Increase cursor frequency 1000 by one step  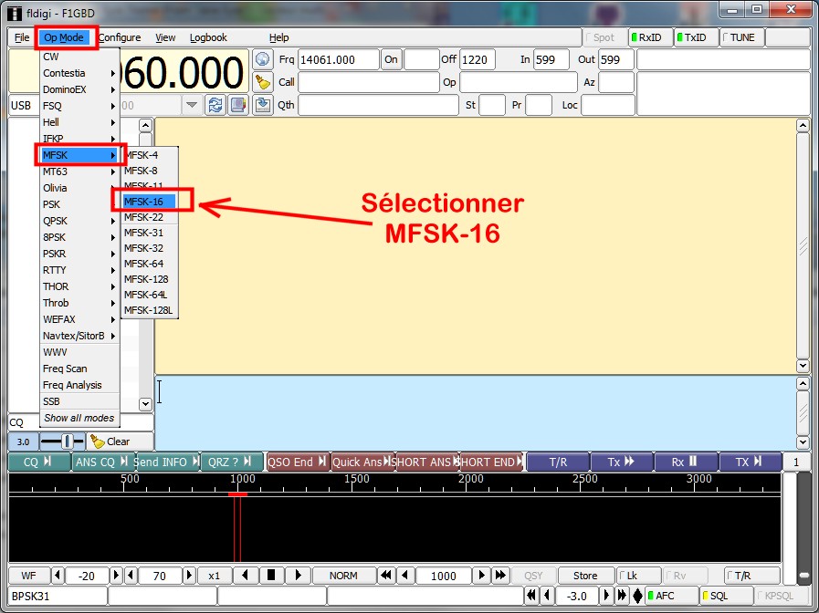pos(481,575)
